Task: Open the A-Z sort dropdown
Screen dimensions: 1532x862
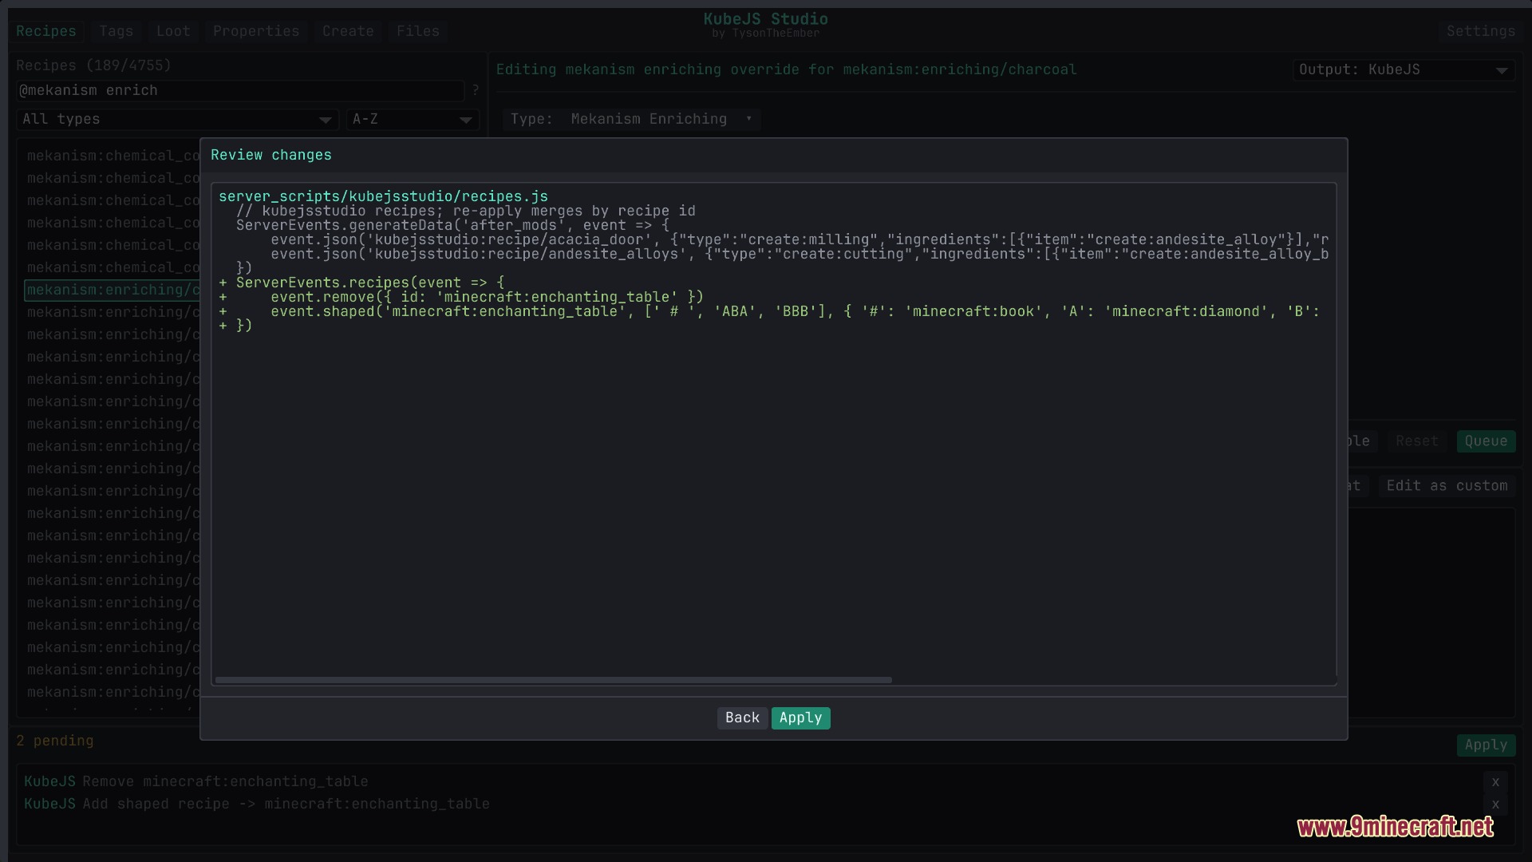Action: [413, 119]
